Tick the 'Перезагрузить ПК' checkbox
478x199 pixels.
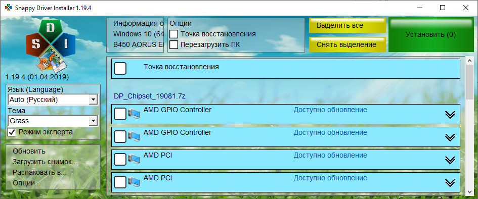click(174, 45)
